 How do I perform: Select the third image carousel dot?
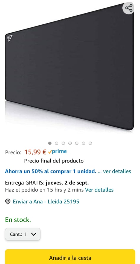click(x=63, y=143)
